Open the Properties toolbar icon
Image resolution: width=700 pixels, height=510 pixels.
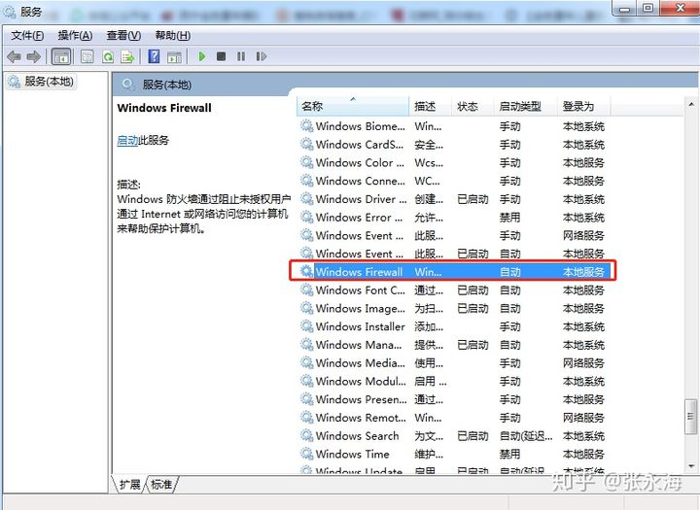pyautogui.click(x=87, y=57)
